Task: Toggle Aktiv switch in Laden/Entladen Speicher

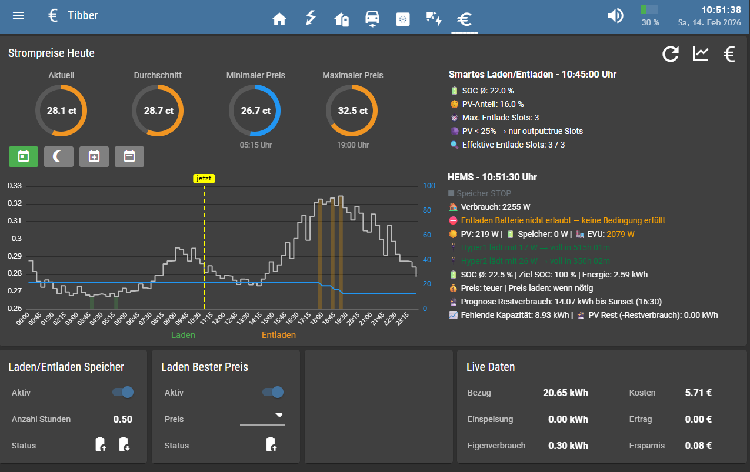Action: [x=124, y=393]
